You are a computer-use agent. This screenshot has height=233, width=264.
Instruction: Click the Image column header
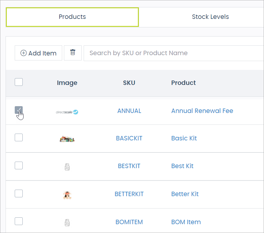tap(67, 83)
